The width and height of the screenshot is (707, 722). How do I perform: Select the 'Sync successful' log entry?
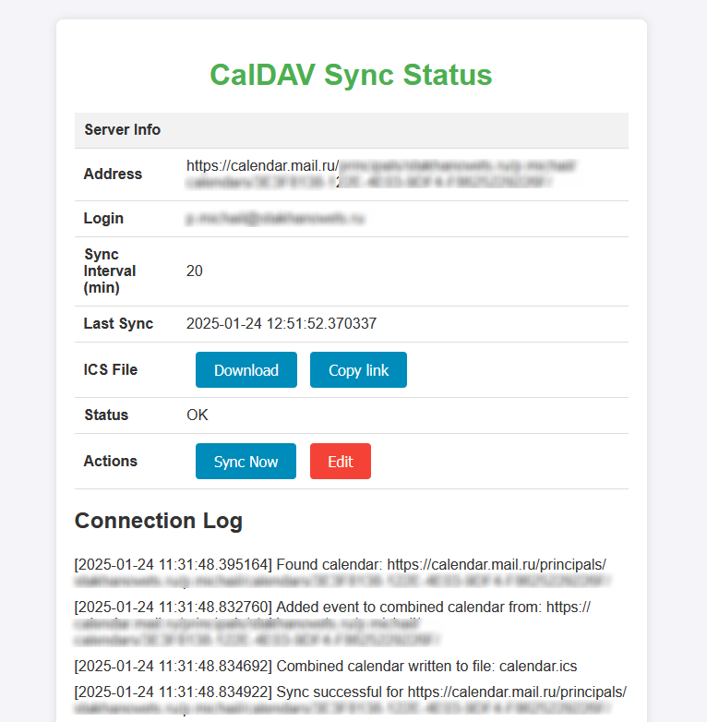pyautogui.click(x=351, y=692)
